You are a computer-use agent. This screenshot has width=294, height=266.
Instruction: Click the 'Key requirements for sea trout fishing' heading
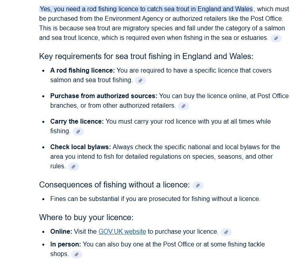146,56
